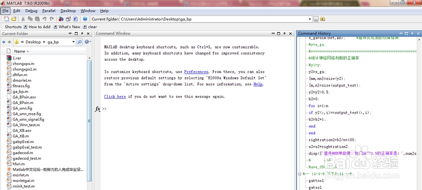Close the Current Folder panel

tap(88, 34)
